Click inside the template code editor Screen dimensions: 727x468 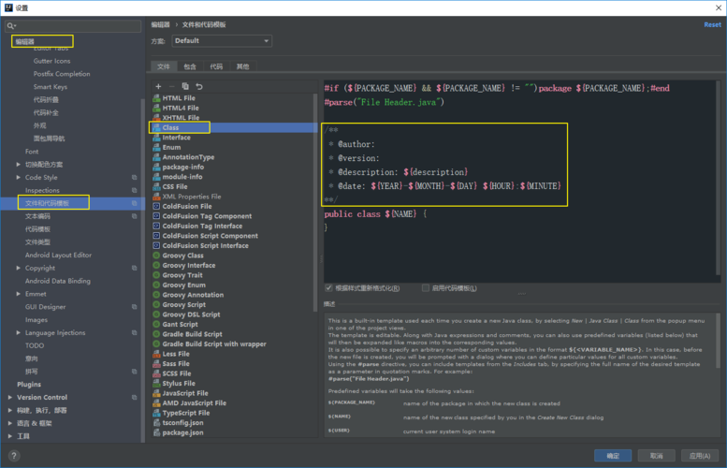(519, 181)
